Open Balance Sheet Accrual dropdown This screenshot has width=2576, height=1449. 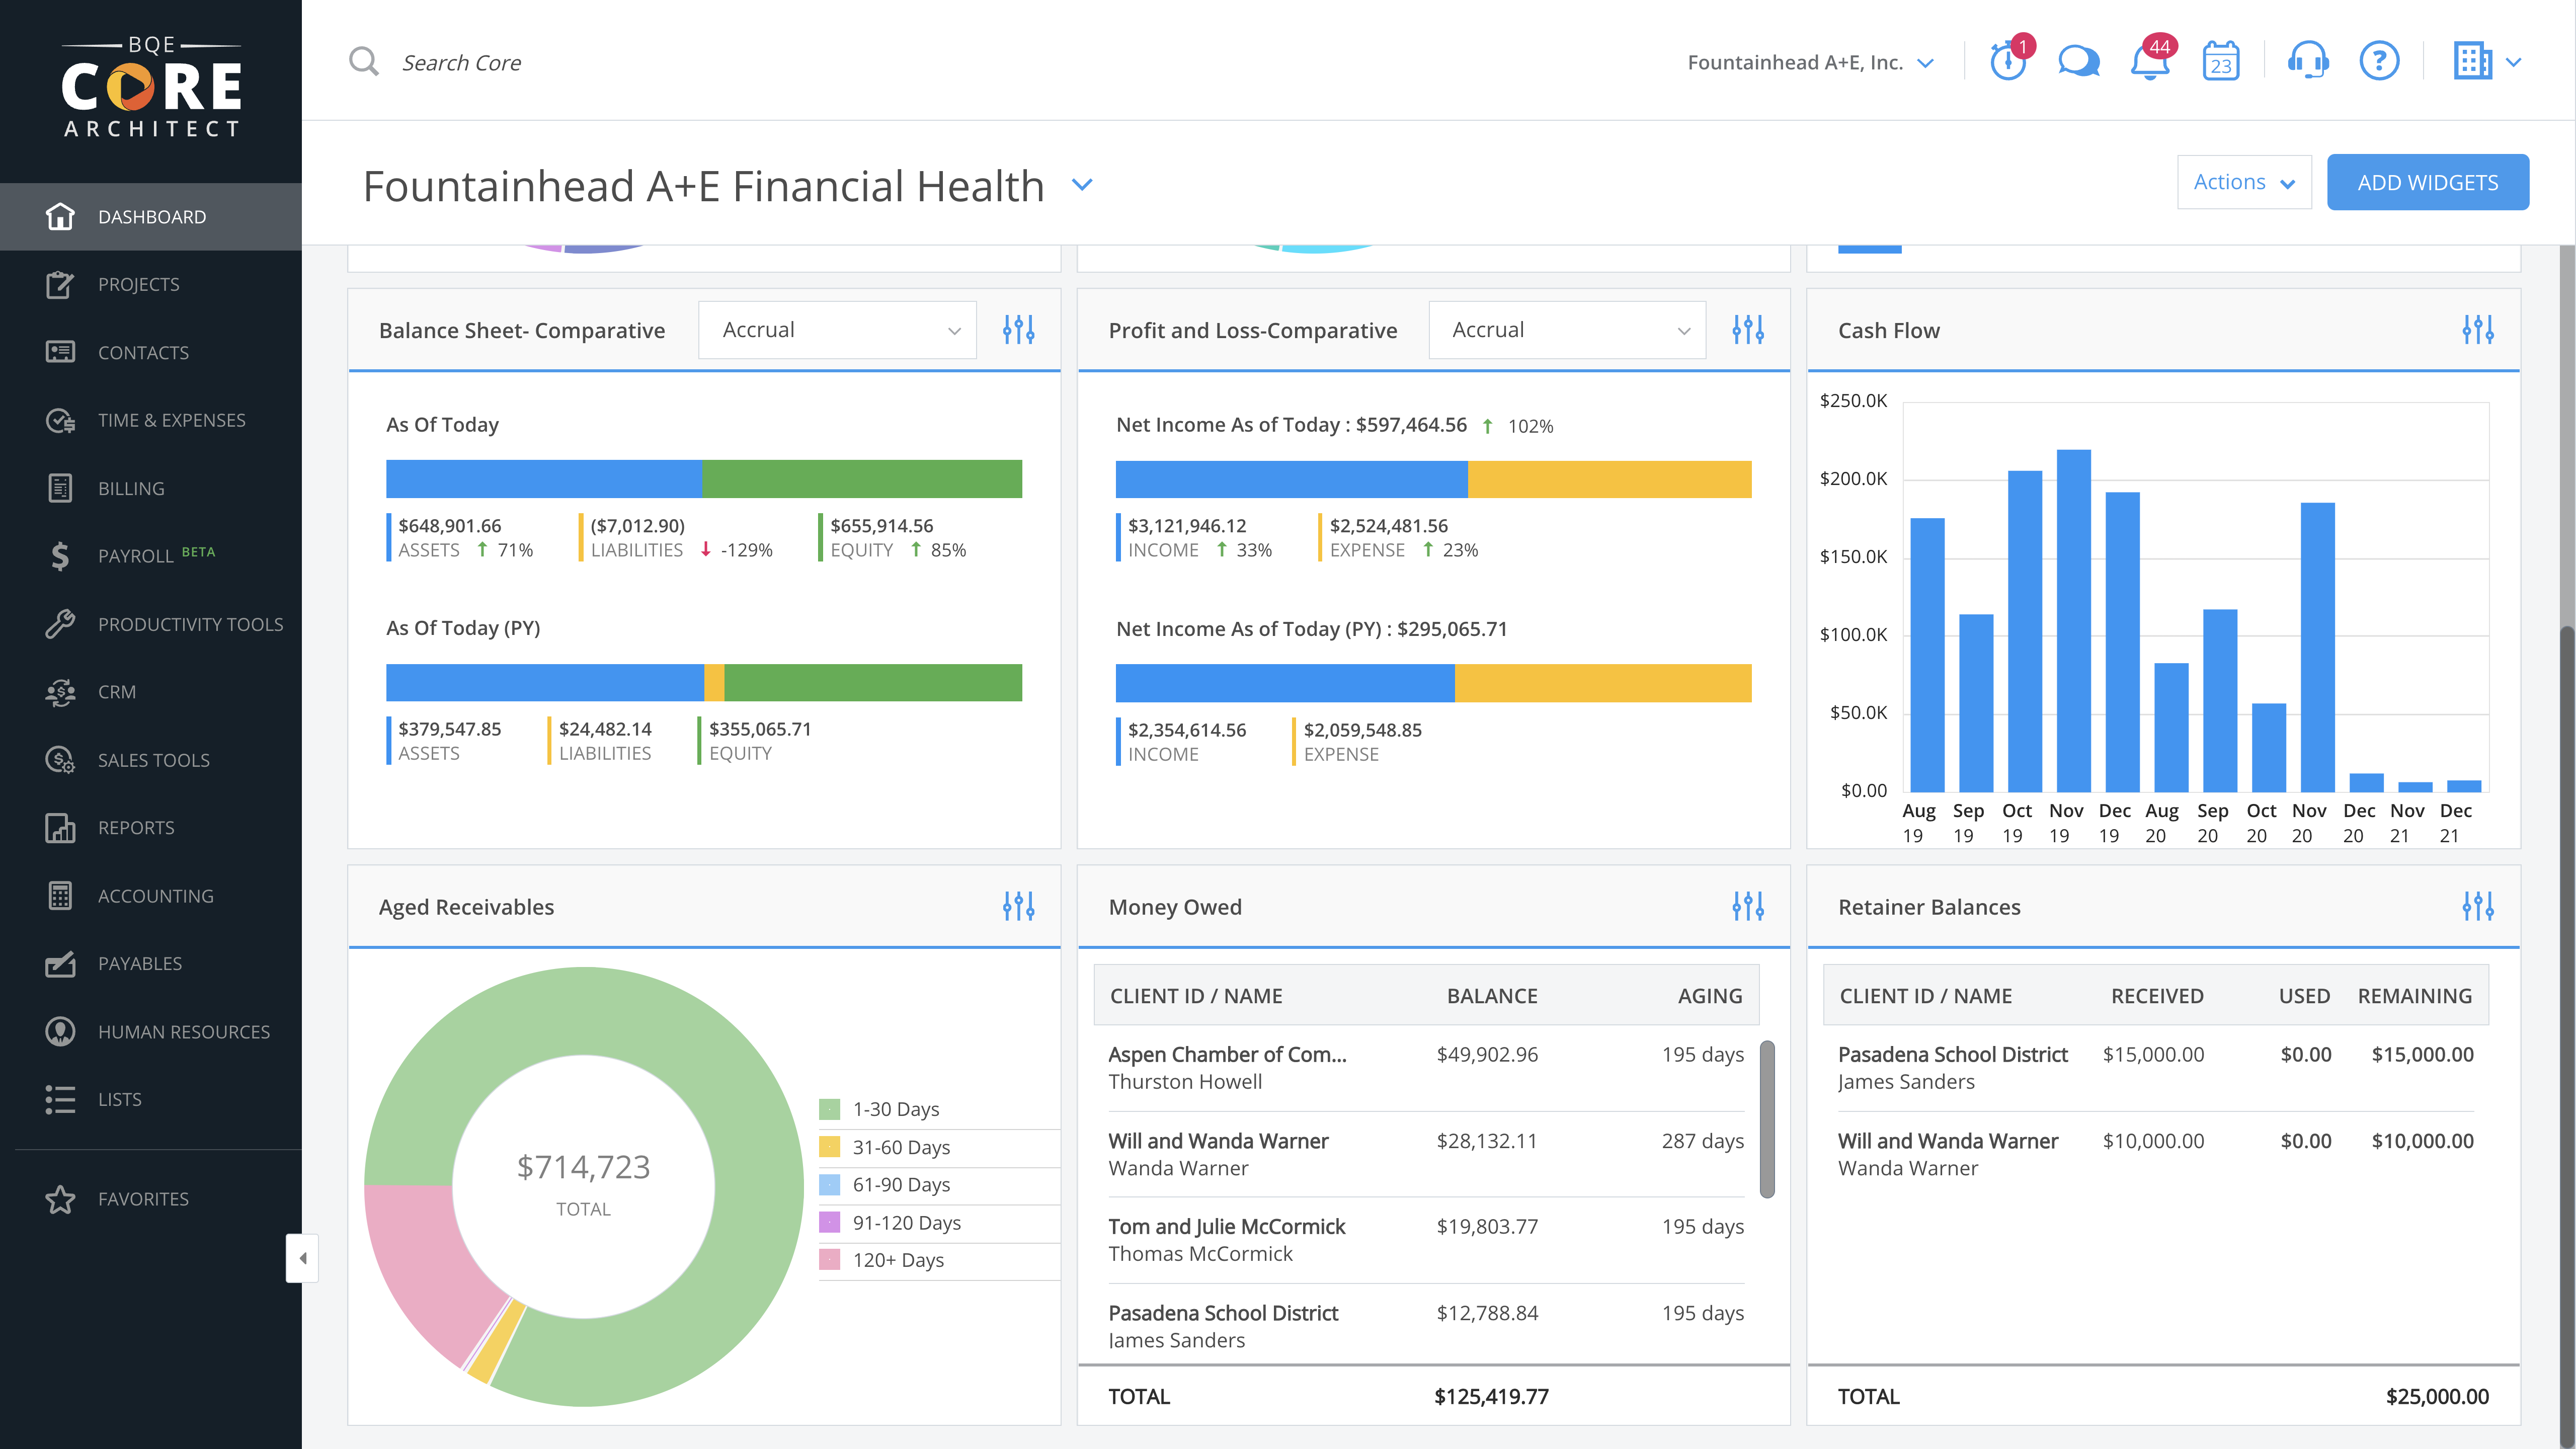pos(838,330)
